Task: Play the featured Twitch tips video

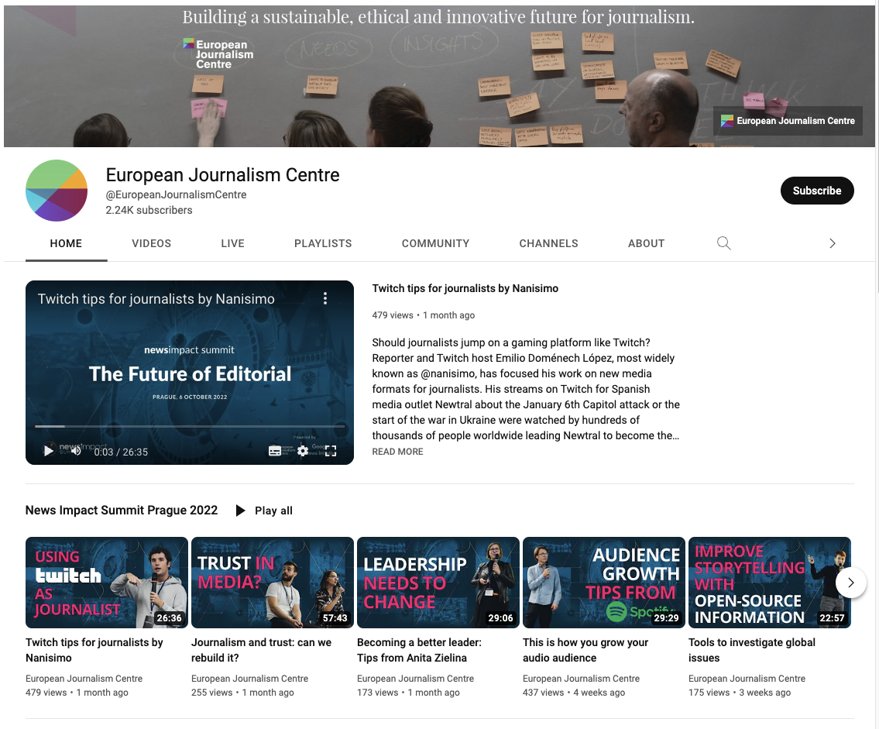Action: [49, 451]
